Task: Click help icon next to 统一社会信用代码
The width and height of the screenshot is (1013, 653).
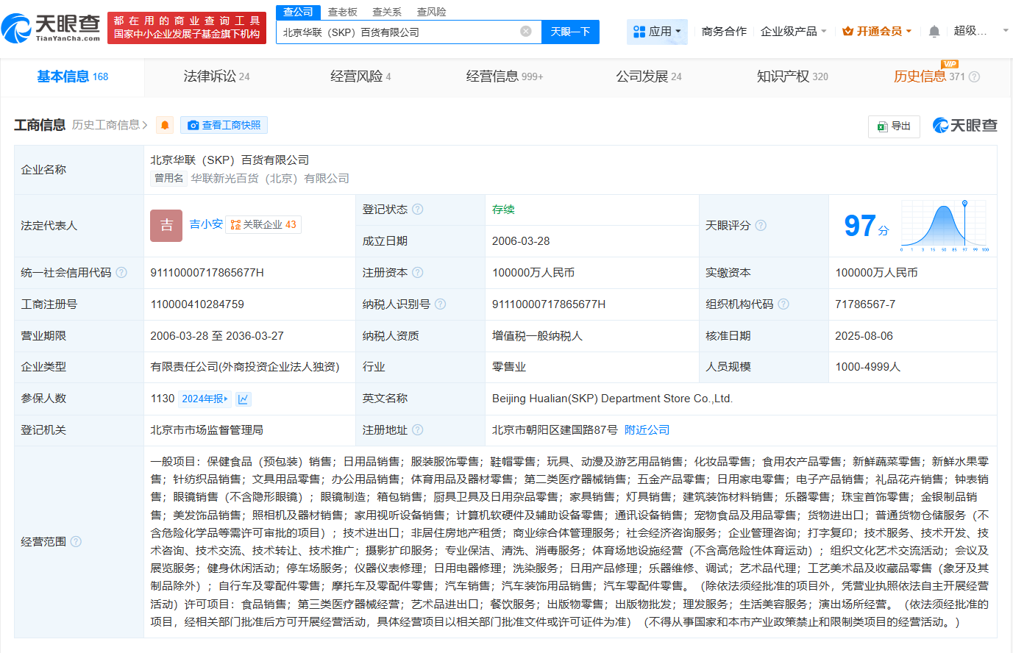Action: [x=121, y=273]
